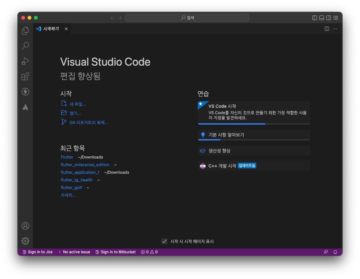Select the 시작하기 tab
Viewport: 360px width, 279px height.
pos(52,29)
